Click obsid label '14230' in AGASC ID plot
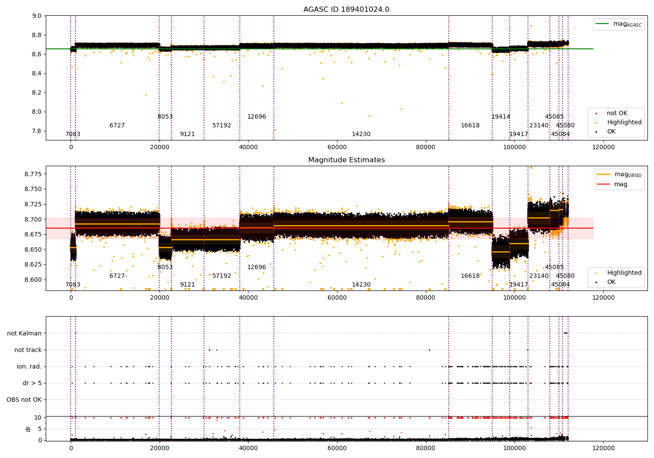This screenshot has height=458, width=654. (361, 134)
